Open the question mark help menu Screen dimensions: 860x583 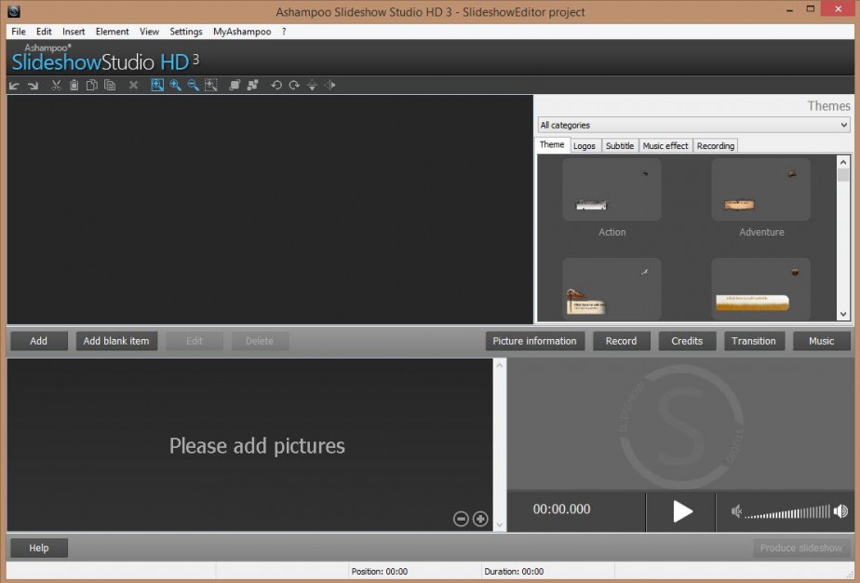[284, 32]
